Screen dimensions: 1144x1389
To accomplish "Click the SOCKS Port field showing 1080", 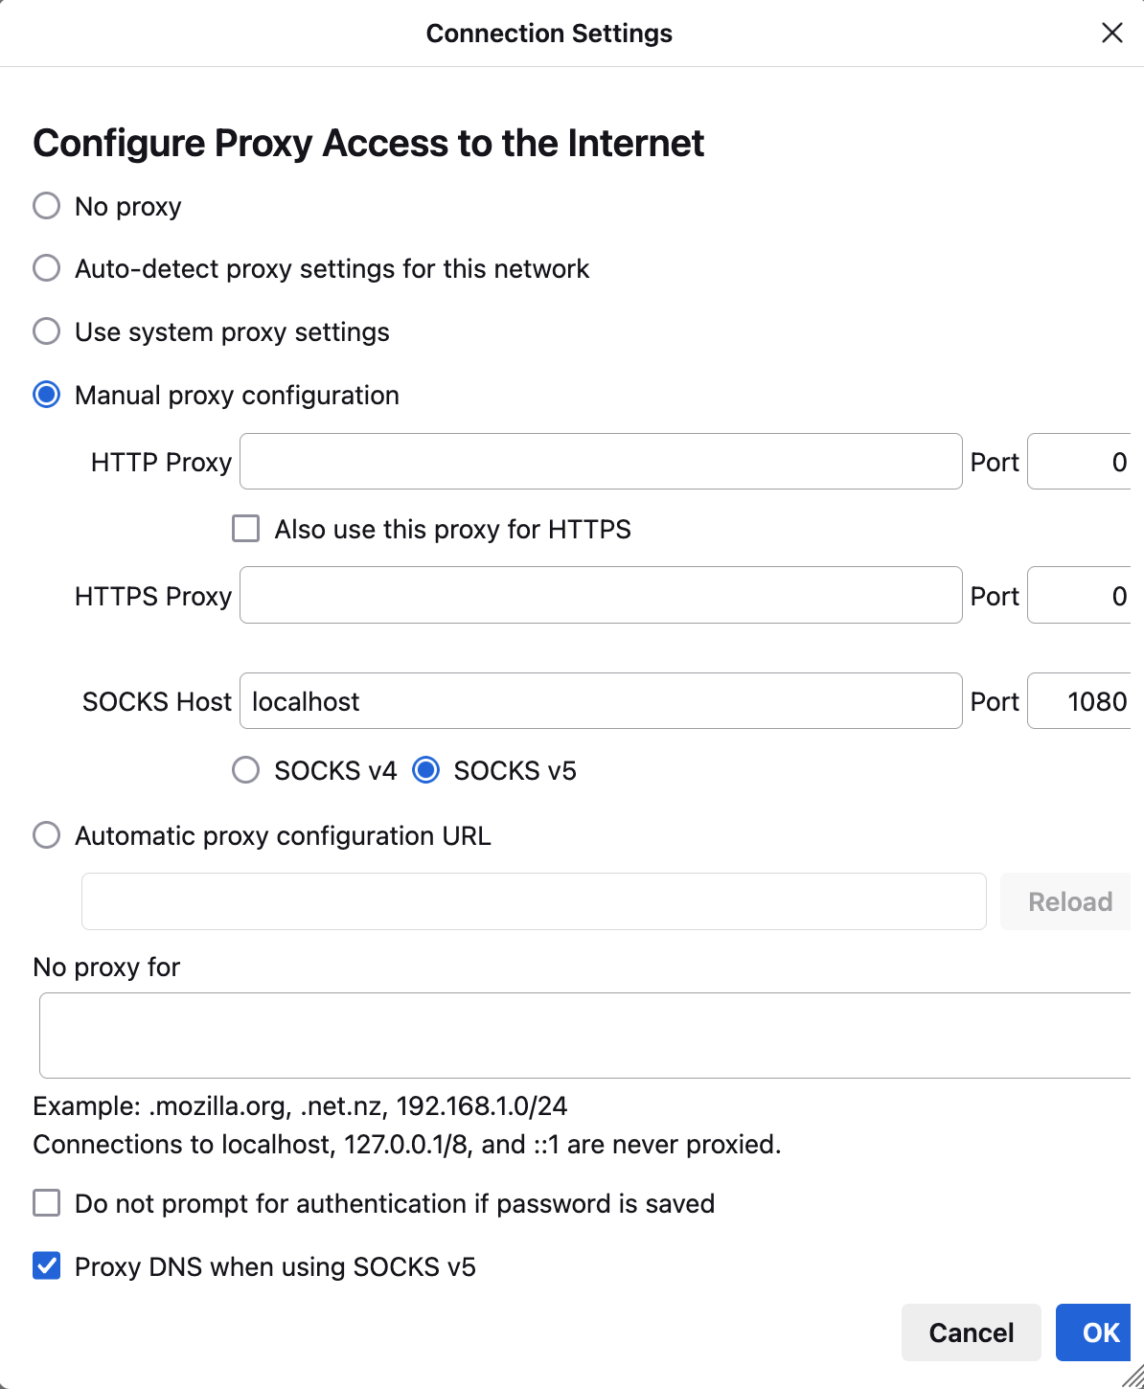I will click(x=1080, y=700).
